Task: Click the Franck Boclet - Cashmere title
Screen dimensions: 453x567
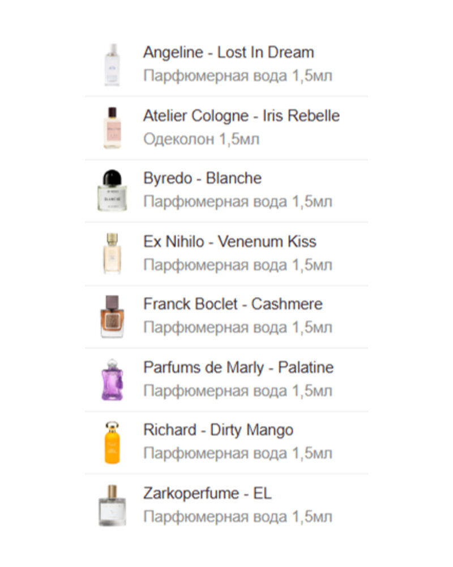Action: point(233,304)
